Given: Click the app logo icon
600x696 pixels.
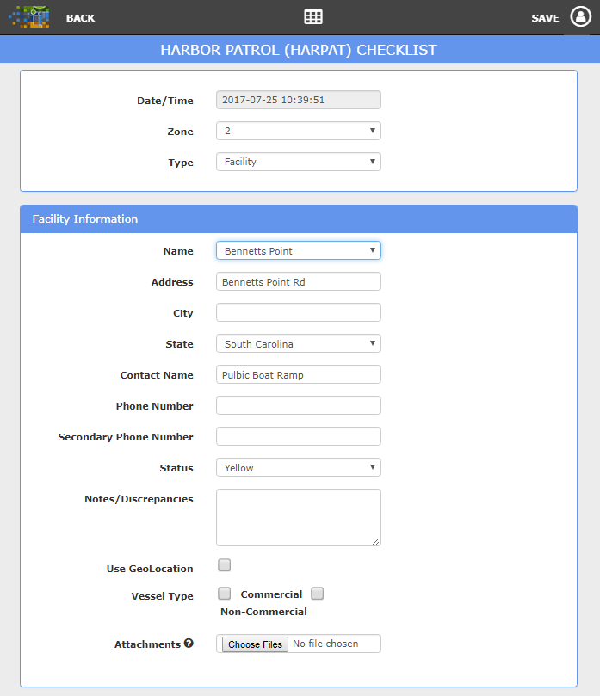Looking at the screenshot, I should tap(29, 17).
